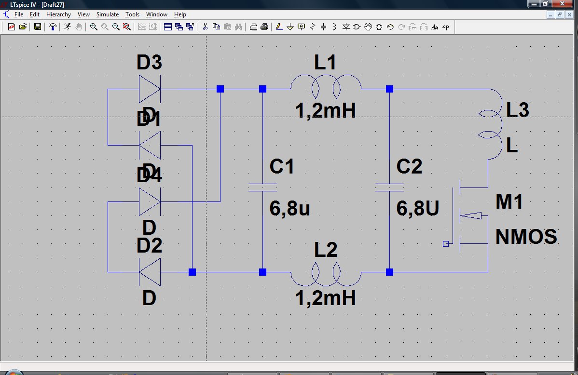The height and width of the screenshot is (375, 578).
Task: Save the schematic with floppy icon
Action: tap(37, 27)
